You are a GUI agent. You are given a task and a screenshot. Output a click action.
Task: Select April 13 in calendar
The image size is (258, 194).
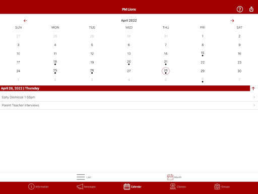click(129, 54)
